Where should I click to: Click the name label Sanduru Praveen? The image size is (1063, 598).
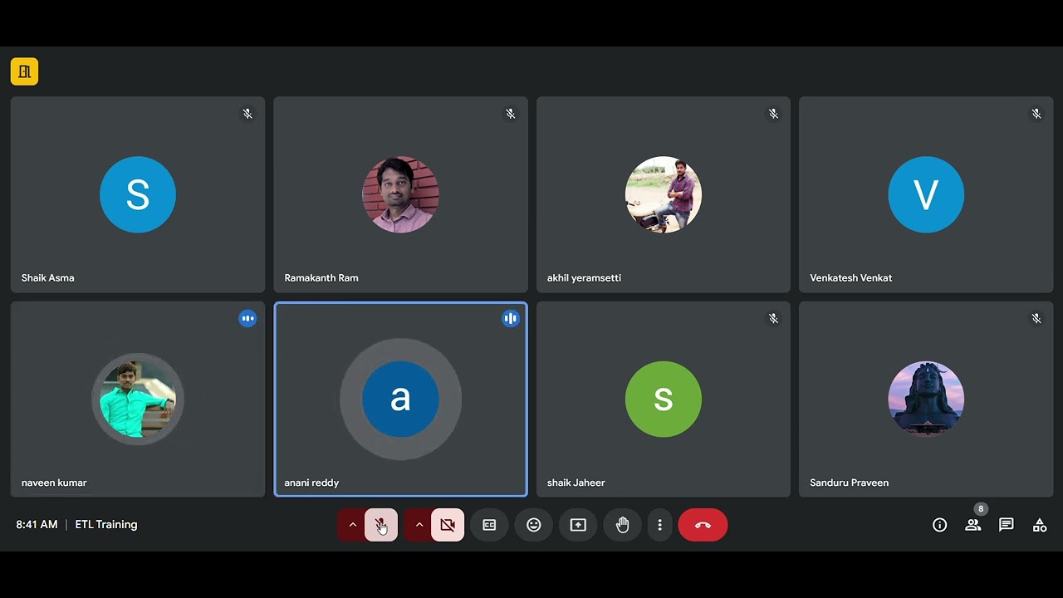click(x=850, y=483)
